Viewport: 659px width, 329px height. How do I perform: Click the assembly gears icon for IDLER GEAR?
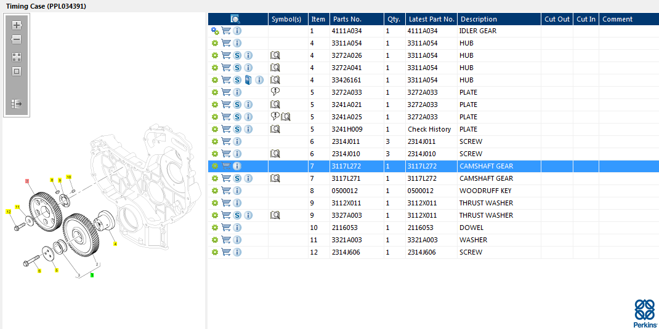(215, 31)
